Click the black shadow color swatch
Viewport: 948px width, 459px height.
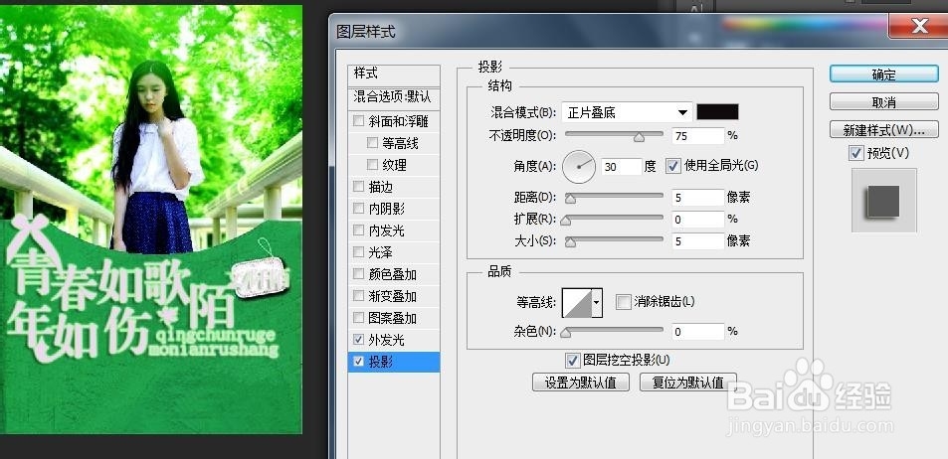pos(717,111)
